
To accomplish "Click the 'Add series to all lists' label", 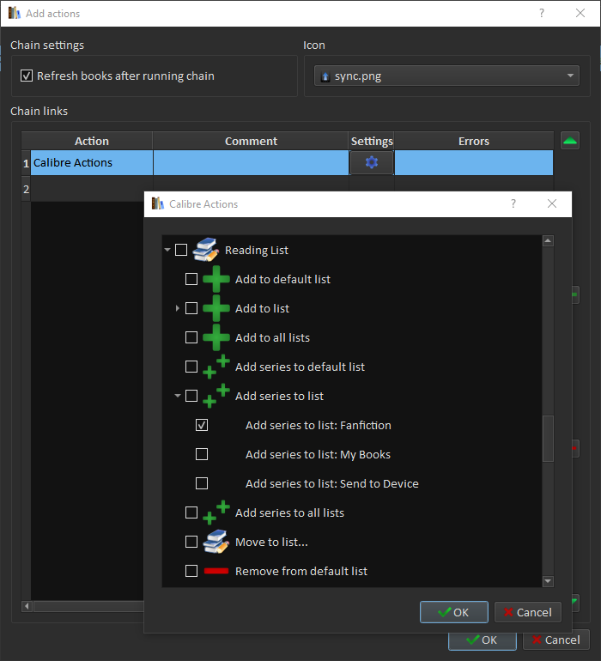I will [x=289, y=512].
